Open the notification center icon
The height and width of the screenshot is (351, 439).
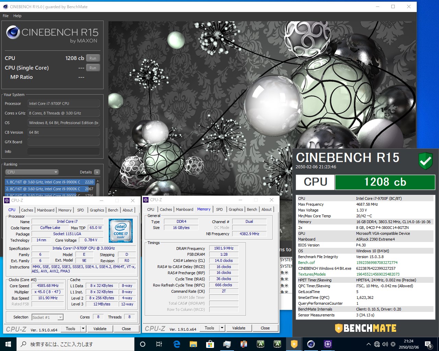(428, 344)
